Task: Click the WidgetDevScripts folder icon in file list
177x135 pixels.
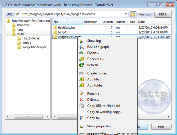Action: (x=55, y=37)
